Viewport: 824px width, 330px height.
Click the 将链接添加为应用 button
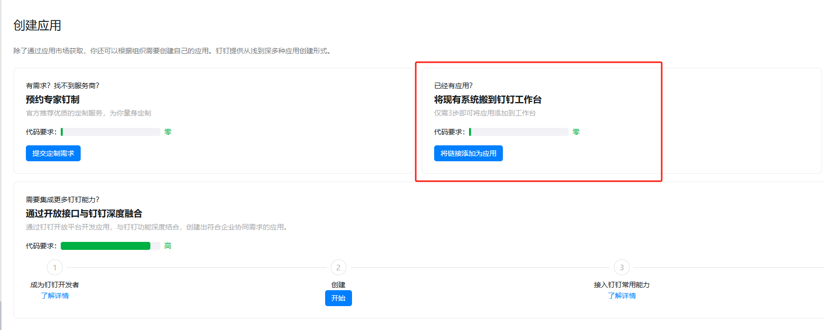point(469,153)
